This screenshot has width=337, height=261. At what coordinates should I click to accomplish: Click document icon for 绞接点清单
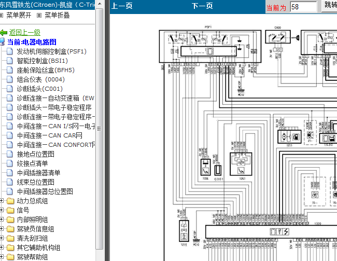(x=9, y=163)
